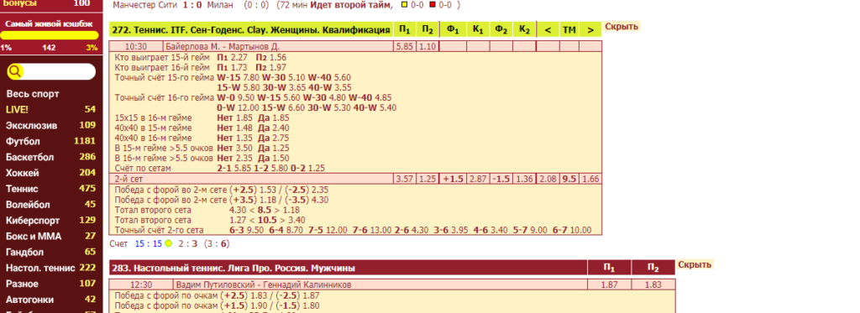The height and width of the screenshot is (313, 860).
Task: Open Автогонки category
Action: coord(29,300)
